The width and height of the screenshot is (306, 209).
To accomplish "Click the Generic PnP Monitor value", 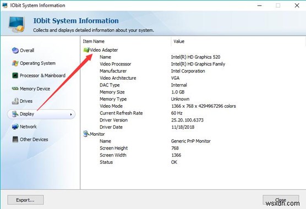I will point(190,141).
